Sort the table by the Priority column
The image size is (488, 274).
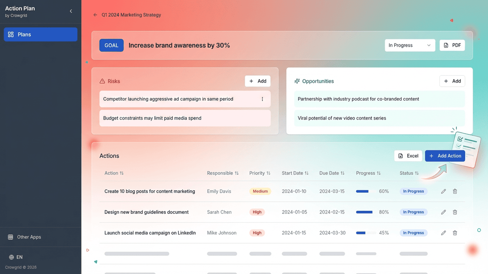[x=260, y=173]
